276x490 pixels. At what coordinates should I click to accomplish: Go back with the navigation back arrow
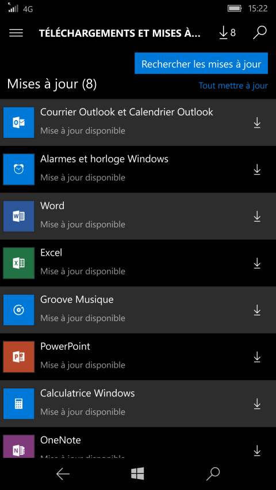[63, 474]
